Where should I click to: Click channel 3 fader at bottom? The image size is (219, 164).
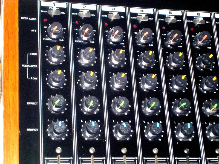coord(125,160)
